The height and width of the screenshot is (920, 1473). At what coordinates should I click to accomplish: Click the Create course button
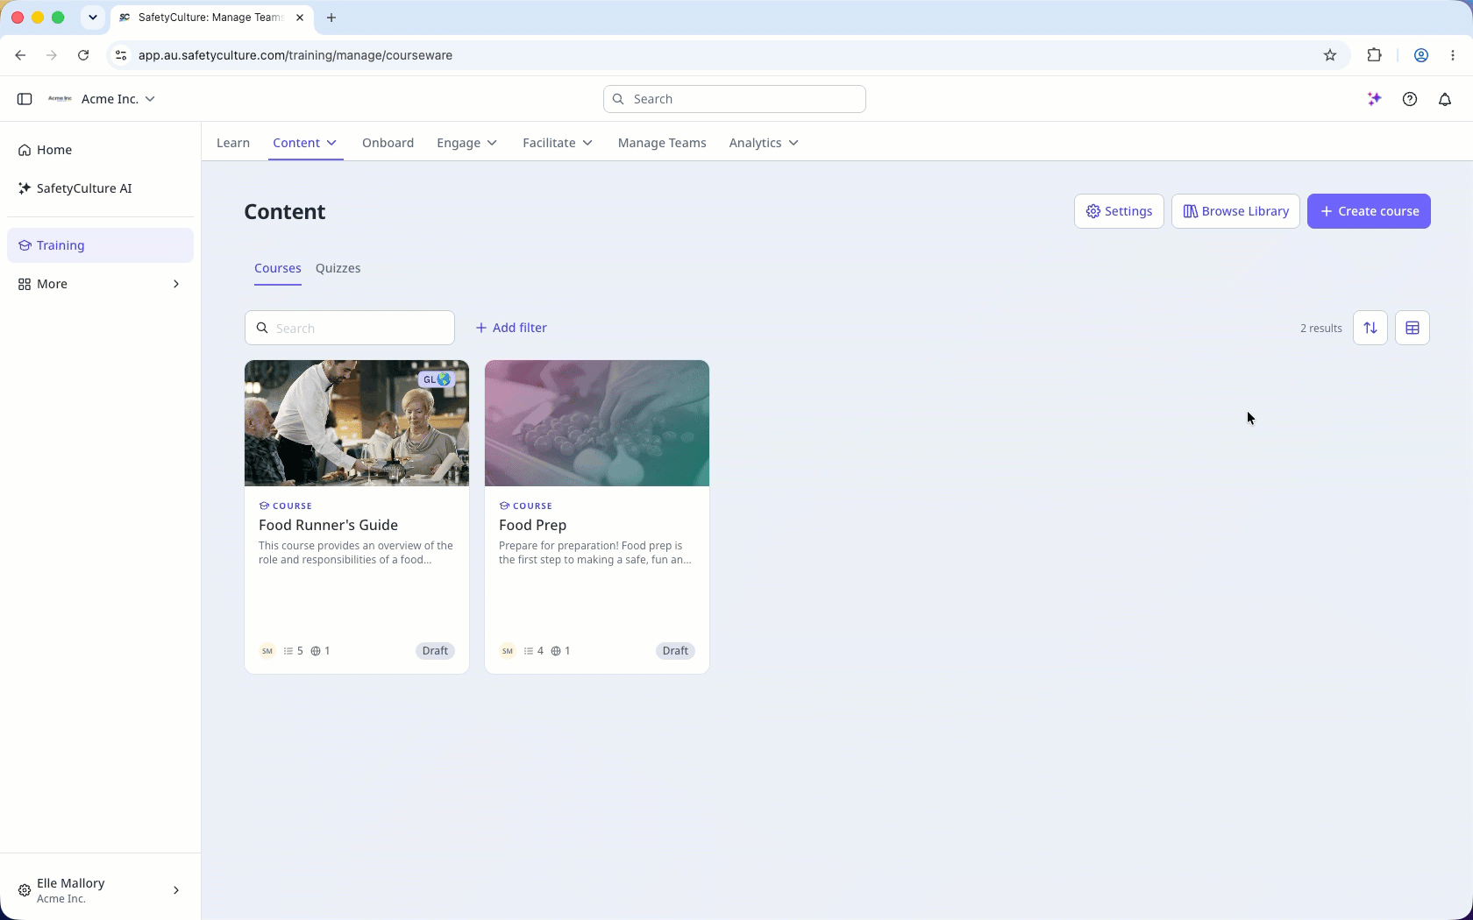[x=1369, y=211]
